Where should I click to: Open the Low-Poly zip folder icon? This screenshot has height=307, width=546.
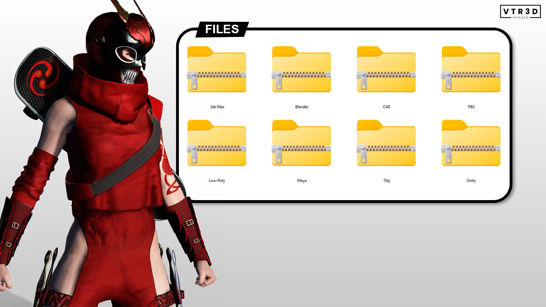[x=217, y=143]
